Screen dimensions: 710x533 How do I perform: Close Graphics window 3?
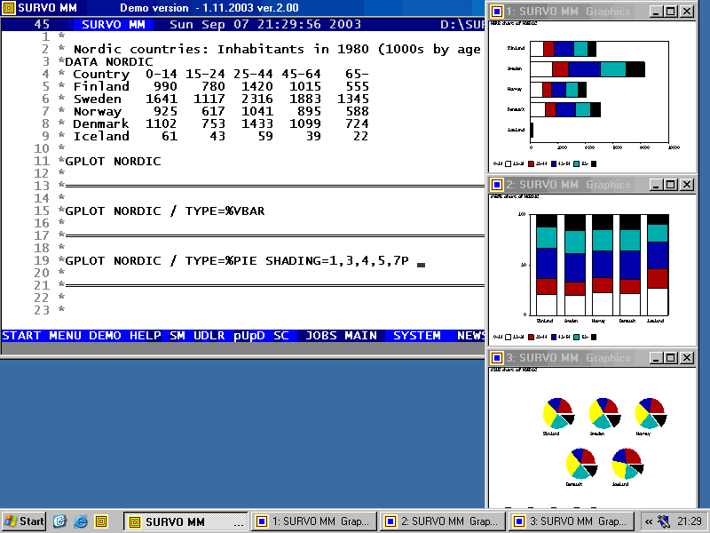pyautogui.click(x=687, y=358)
